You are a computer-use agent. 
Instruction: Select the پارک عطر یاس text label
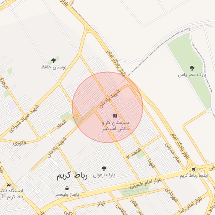[x=192, y=75]
